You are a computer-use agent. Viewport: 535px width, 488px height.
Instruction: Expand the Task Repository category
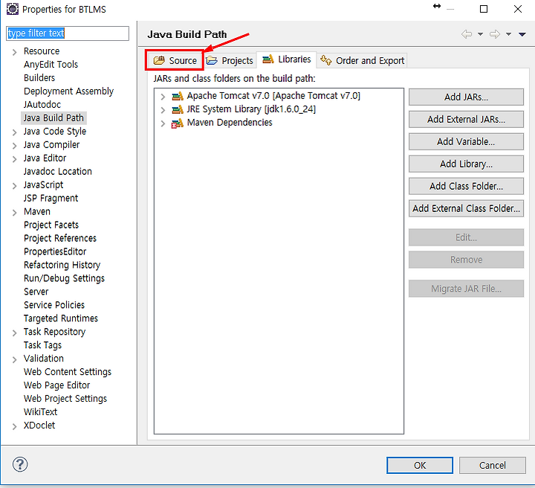click(14, 333)
